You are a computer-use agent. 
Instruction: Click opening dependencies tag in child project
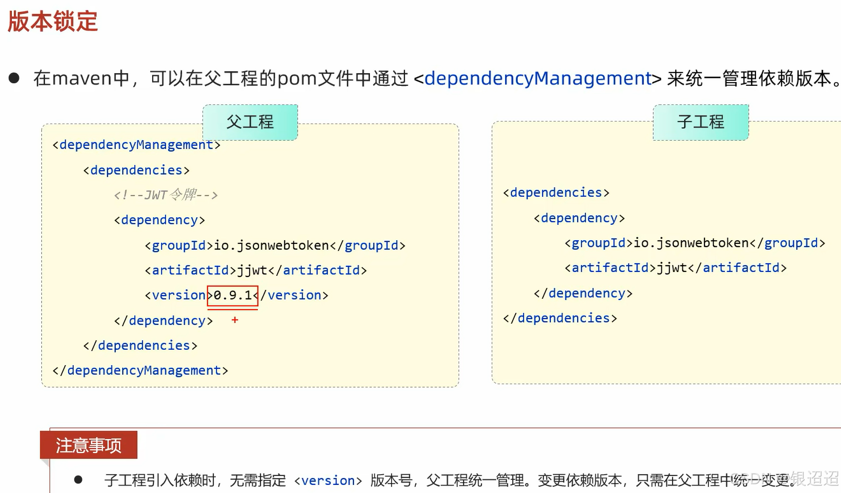click(x=556, y=193)
